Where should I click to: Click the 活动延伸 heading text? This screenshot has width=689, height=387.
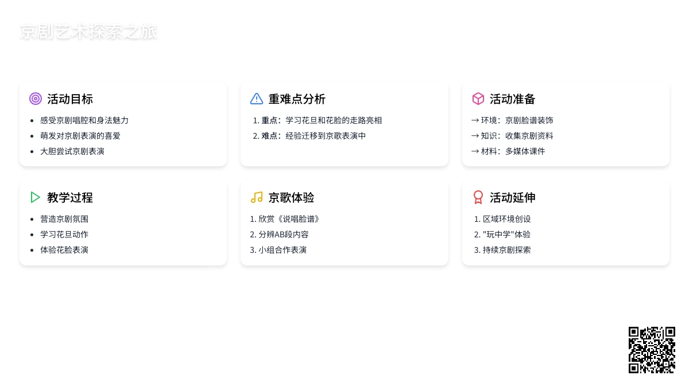pos(513,197)
